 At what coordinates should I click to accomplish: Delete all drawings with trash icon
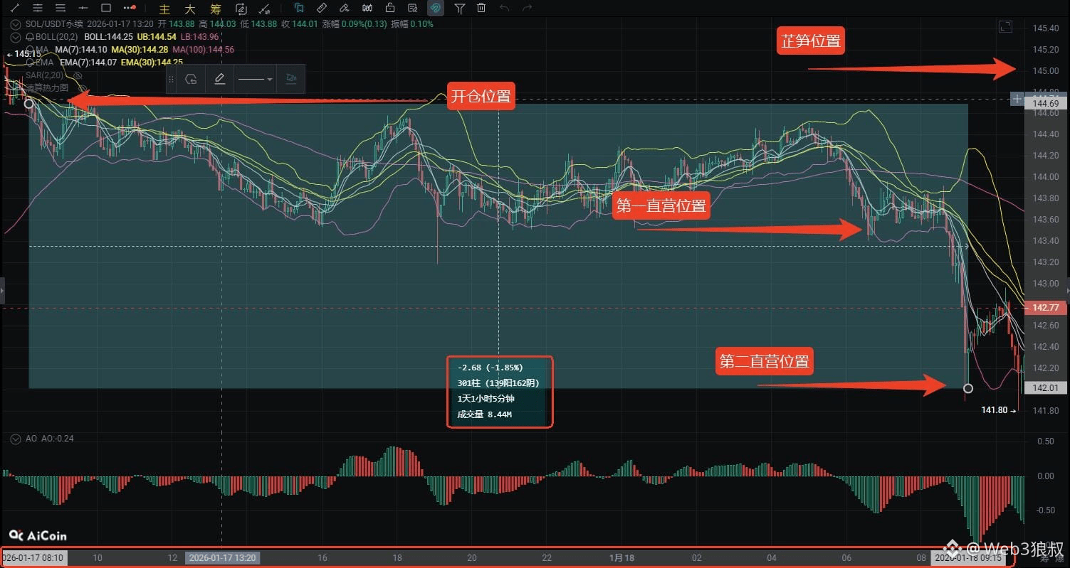click(481, 8)
